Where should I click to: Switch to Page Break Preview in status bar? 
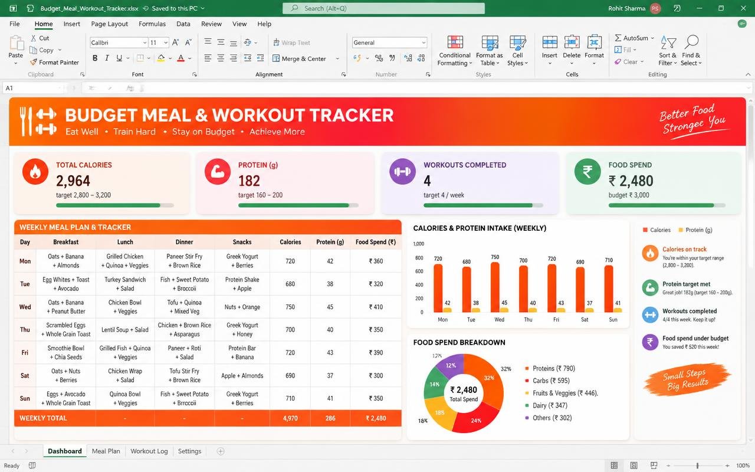(x=654, y=466)
